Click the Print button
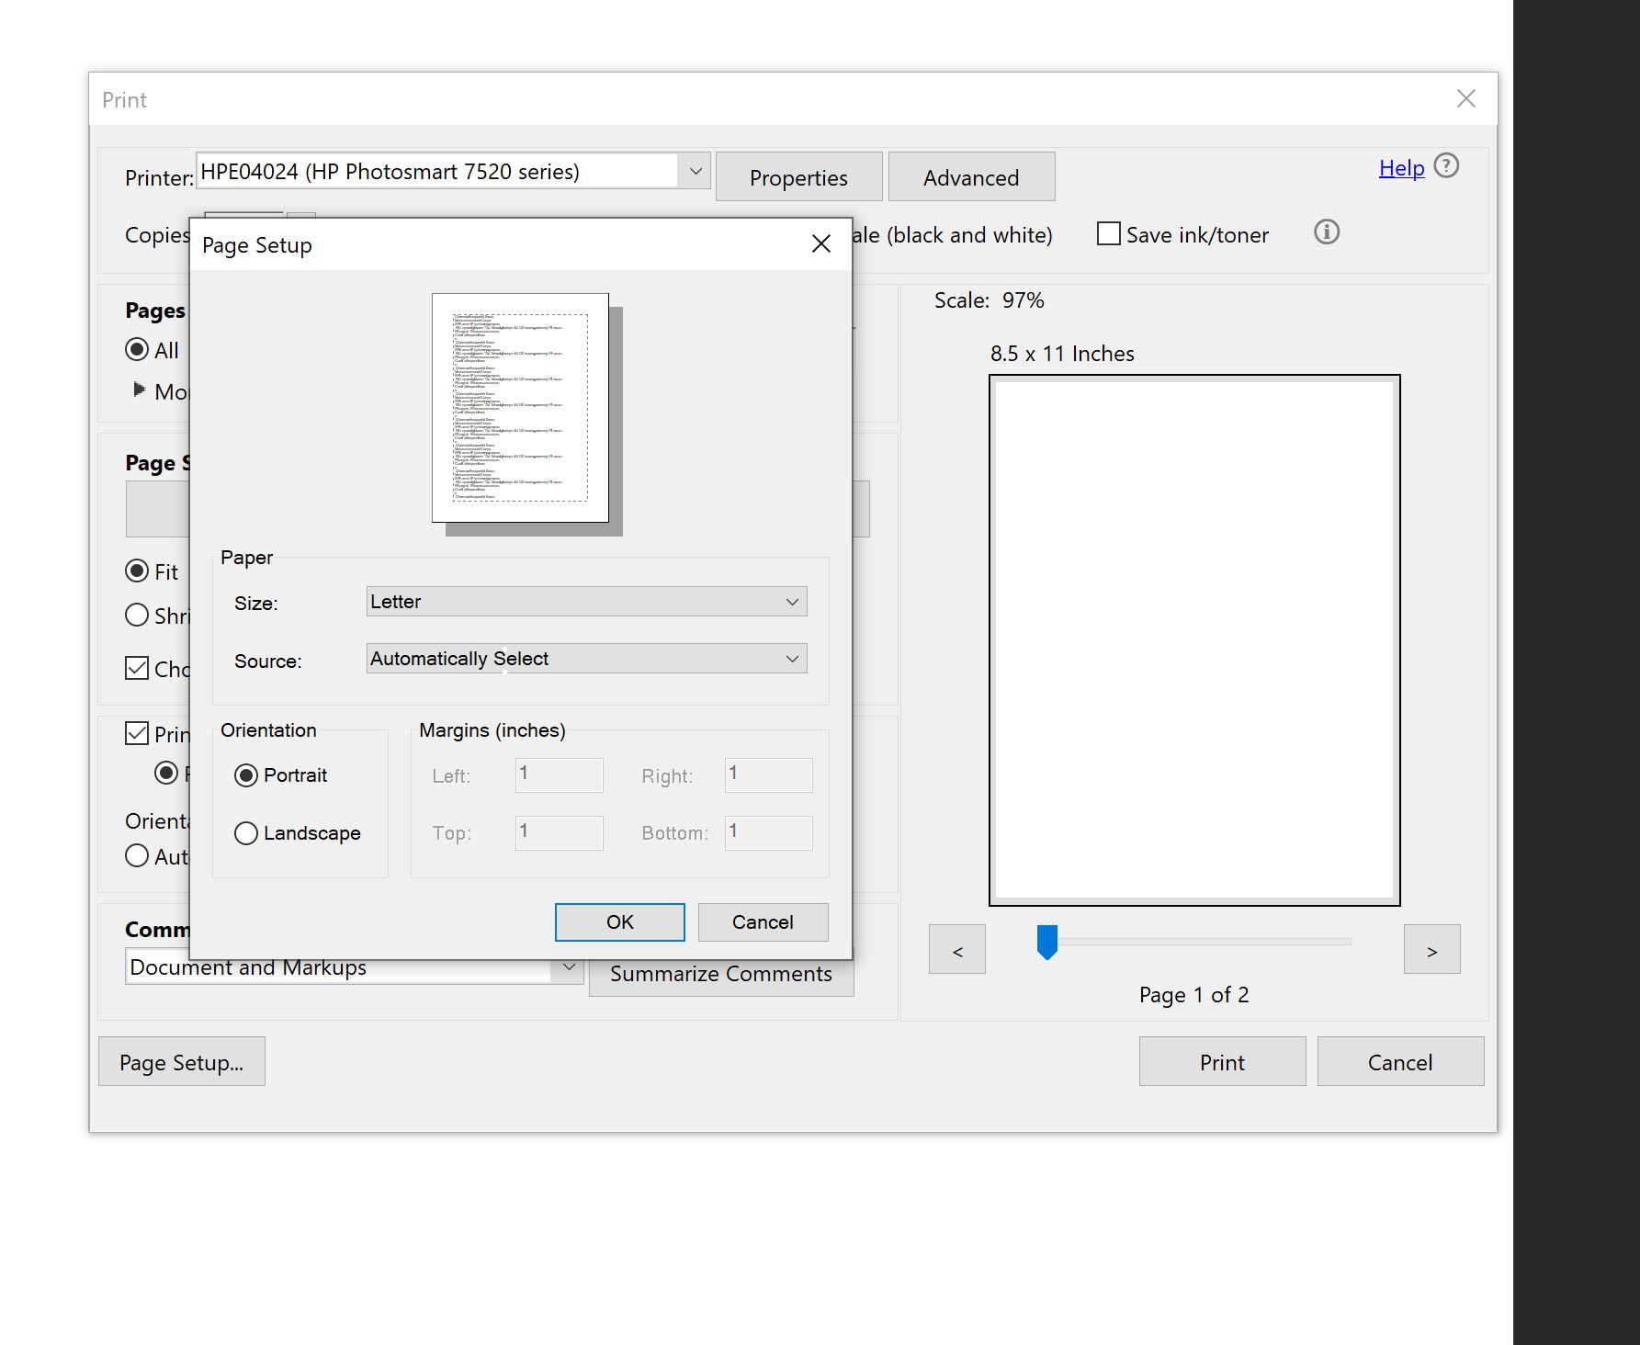 pyautogui.click(x=1221, y=1061)
